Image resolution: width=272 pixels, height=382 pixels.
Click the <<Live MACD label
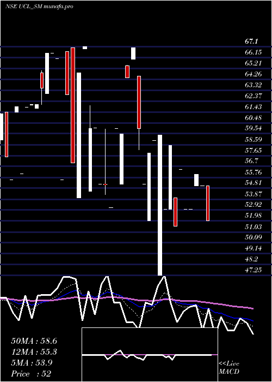229,368
